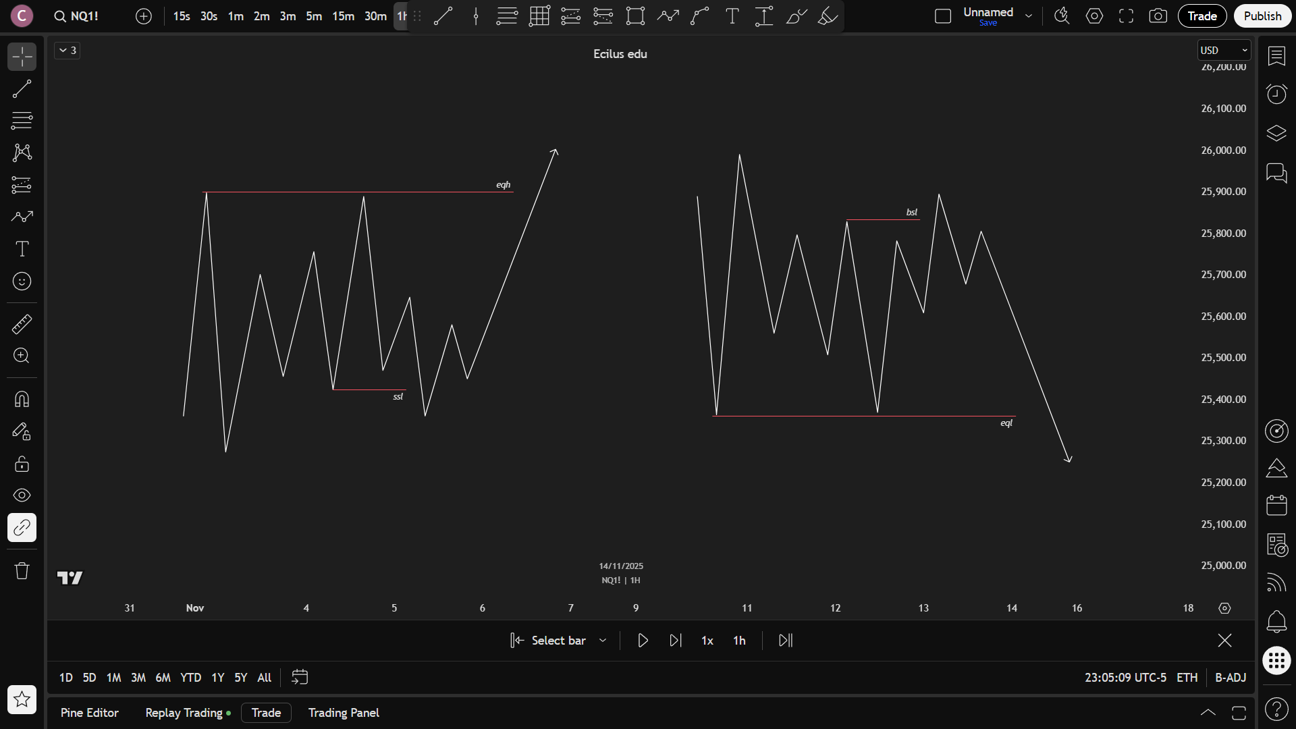Take a chart snapshot with camera icon
The image size is (1296, 729).
[x=1158, y=16]
